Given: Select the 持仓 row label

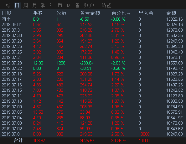Looking at the screenshot, I should [x=7, y=19].
